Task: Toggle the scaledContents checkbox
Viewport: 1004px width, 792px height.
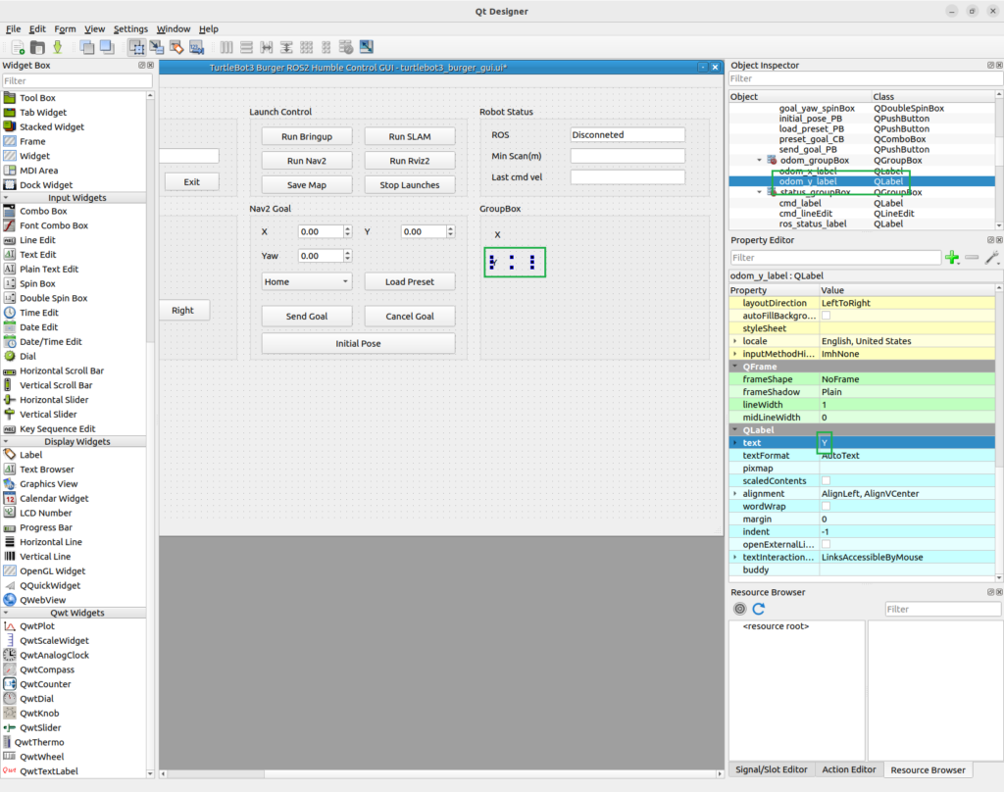Action: [x=826, y=480]
